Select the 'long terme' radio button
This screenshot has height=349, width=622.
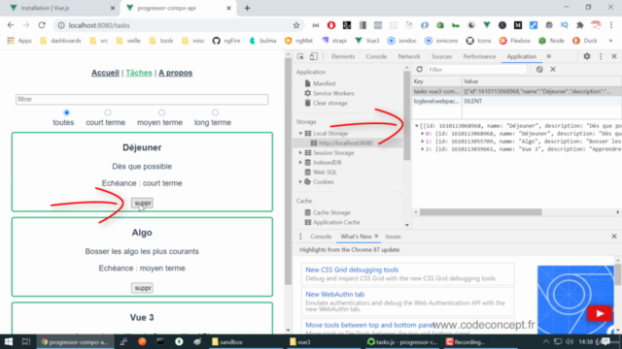[x=215, y=112]
